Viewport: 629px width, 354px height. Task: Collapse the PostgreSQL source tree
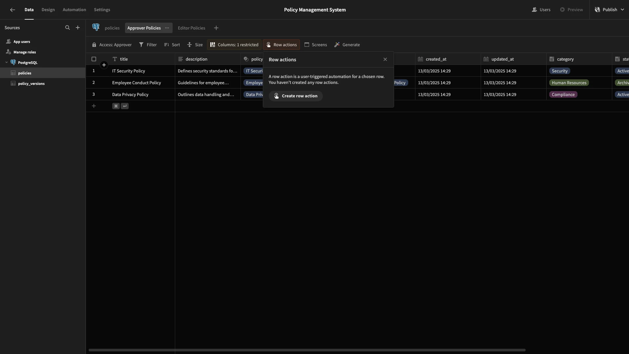[x=7, y=63]
